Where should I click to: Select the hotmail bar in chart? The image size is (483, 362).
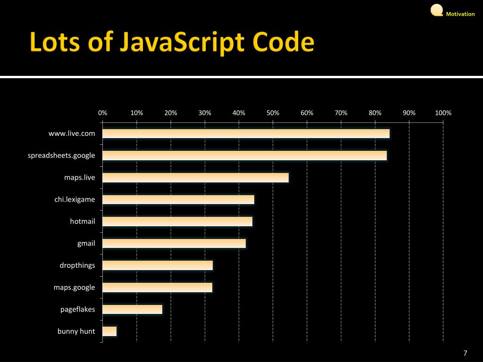tap(177, 222)
